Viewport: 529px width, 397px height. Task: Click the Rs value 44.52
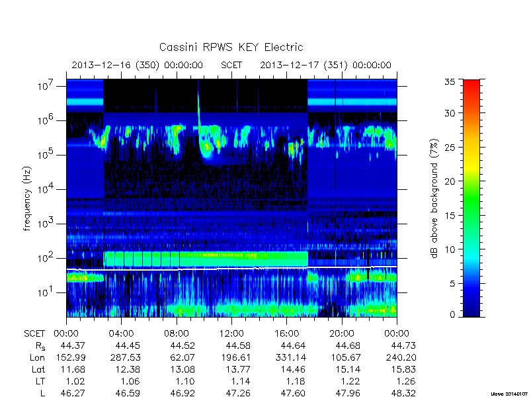[x=183, y=345]
